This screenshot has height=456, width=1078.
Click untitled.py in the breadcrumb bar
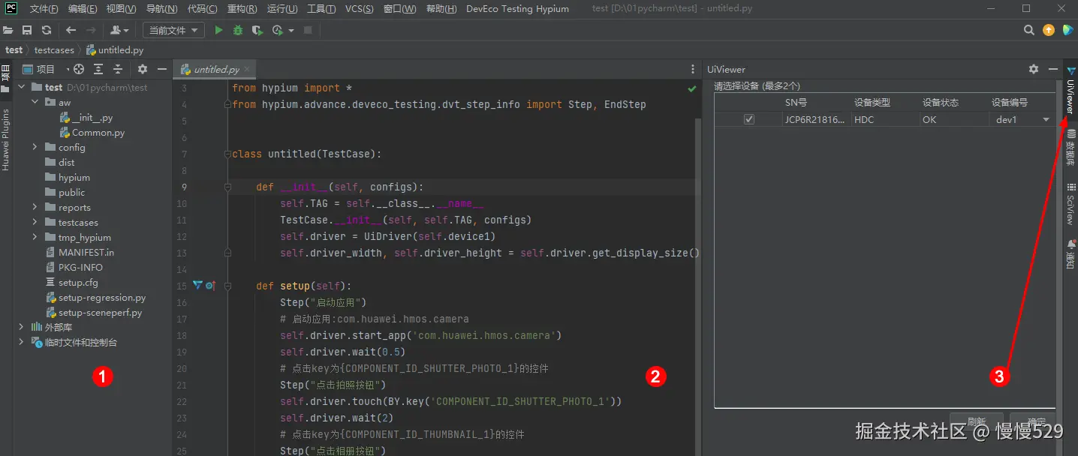115,50
